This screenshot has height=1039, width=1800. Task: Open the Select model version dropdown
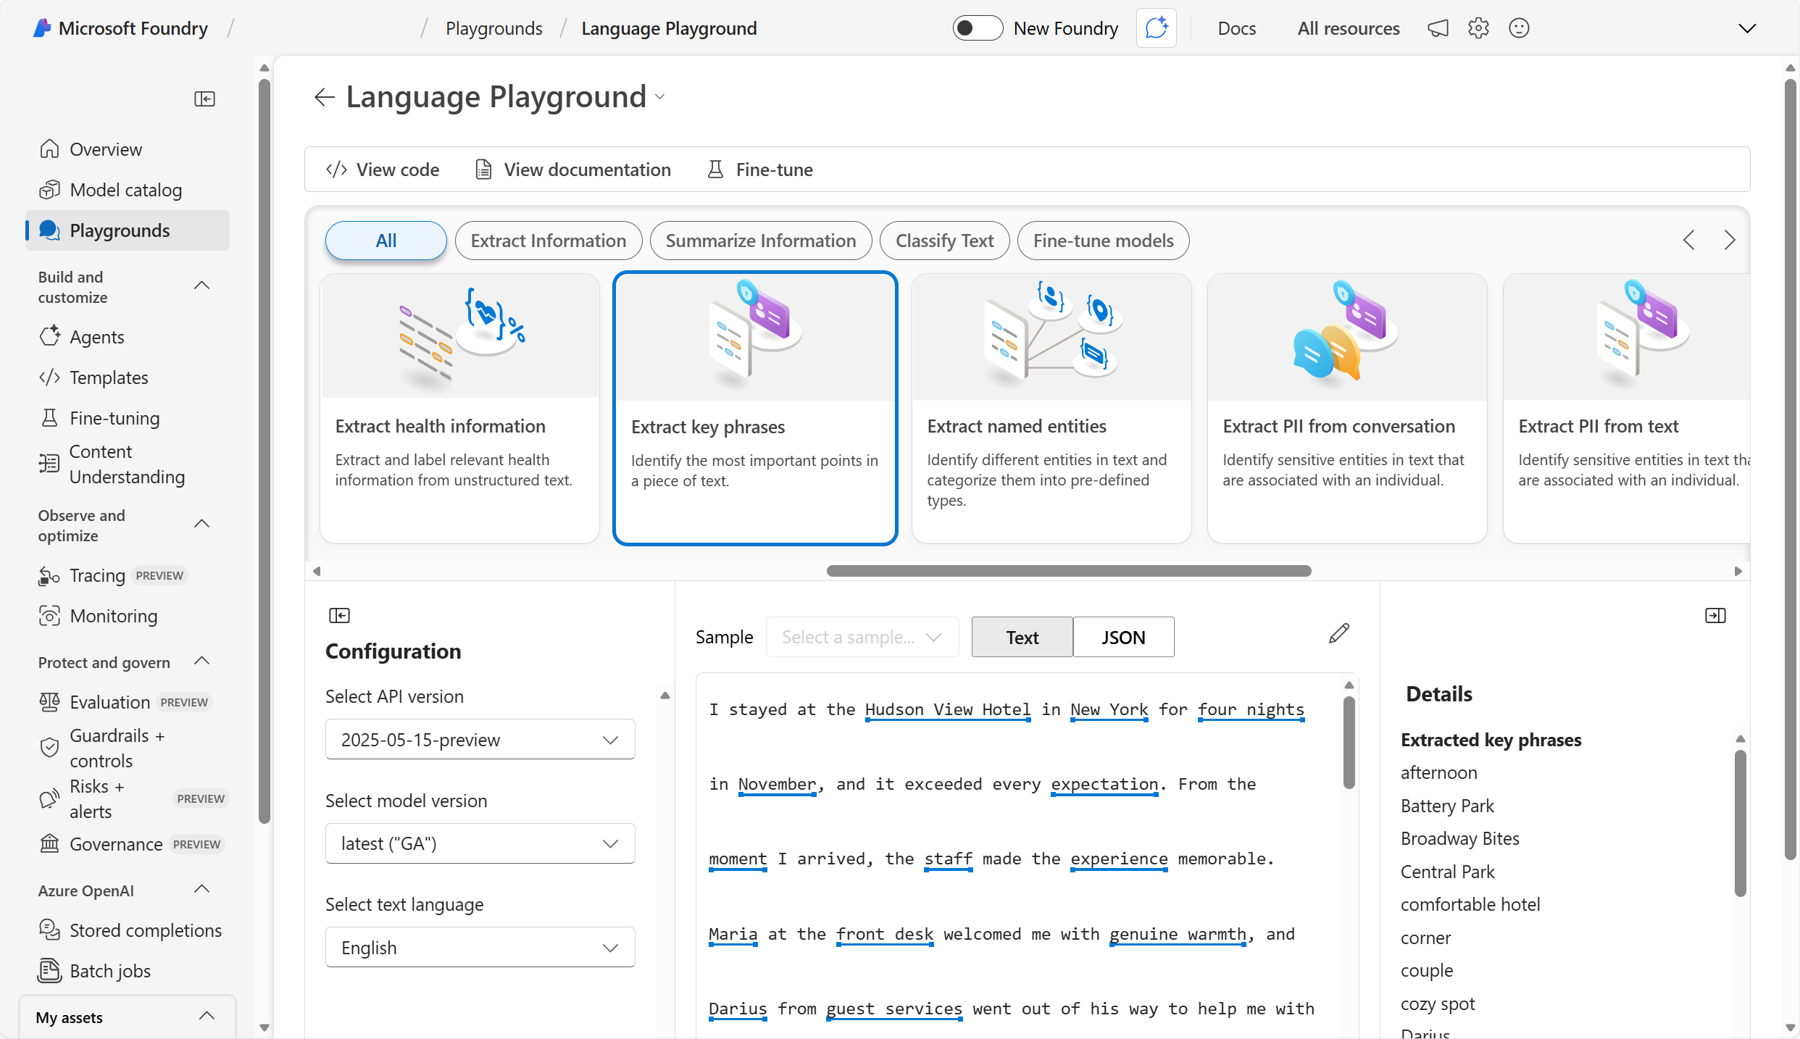[x=479, y=843]
